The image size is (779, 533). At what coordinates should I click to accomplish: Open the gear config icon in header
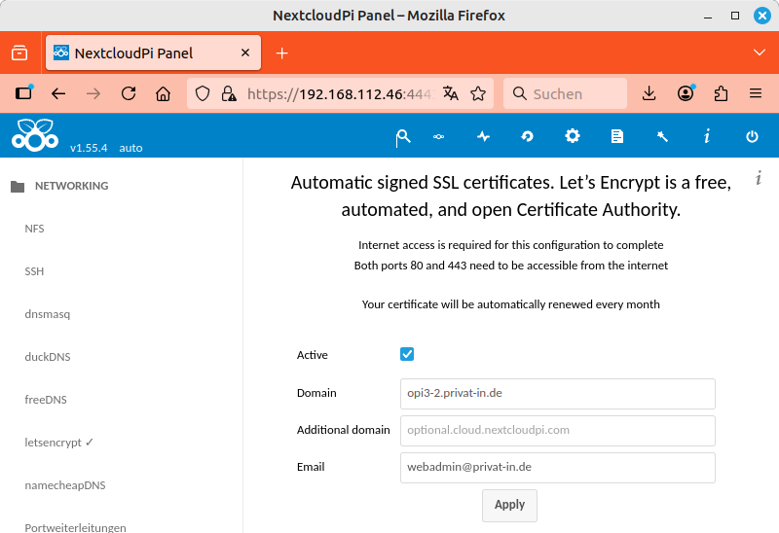coord(573,136)
